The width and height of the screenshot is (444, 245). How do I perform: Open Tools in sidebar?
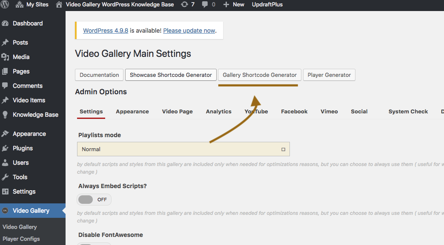coord(20,177)
